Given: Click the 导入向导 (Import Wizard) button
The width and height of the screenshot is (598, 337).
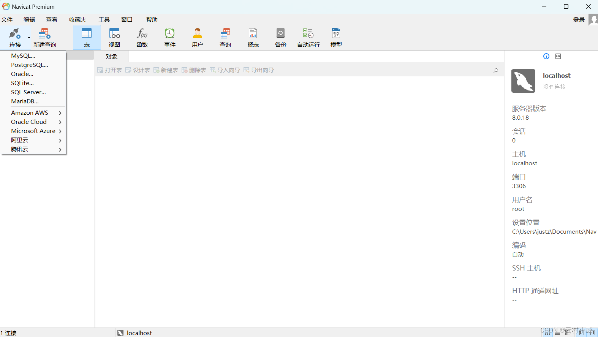Looking at the screenshot, I should pos(225,70).
